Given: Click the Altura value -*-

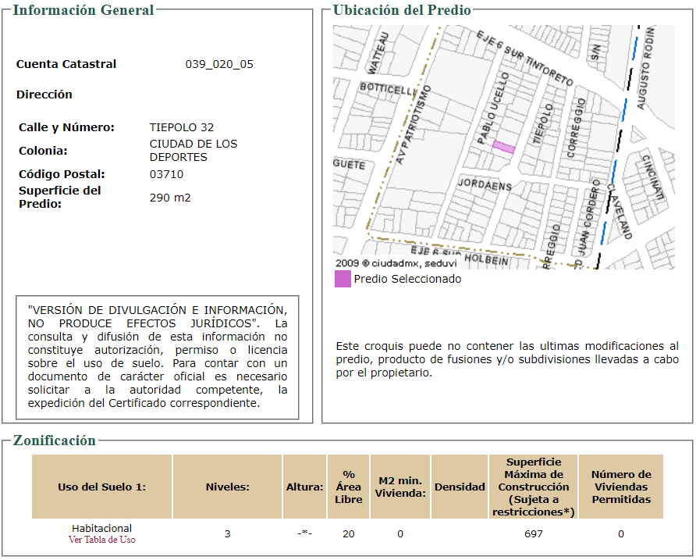Looking at the screenshot, I should [304, 533].
